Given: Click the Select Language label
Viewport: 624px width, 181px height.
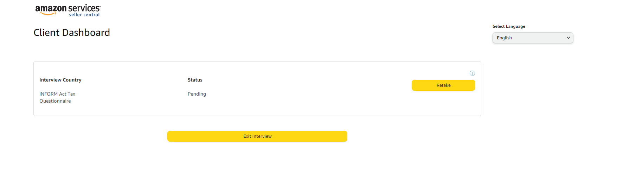Looking at the screenshot, I should coord(509,26).
